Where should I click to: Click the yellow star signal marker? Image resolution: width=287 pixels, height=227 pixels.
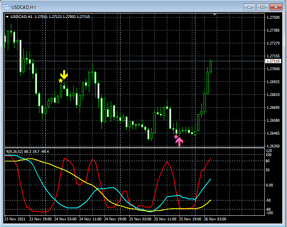pos(60,80)
